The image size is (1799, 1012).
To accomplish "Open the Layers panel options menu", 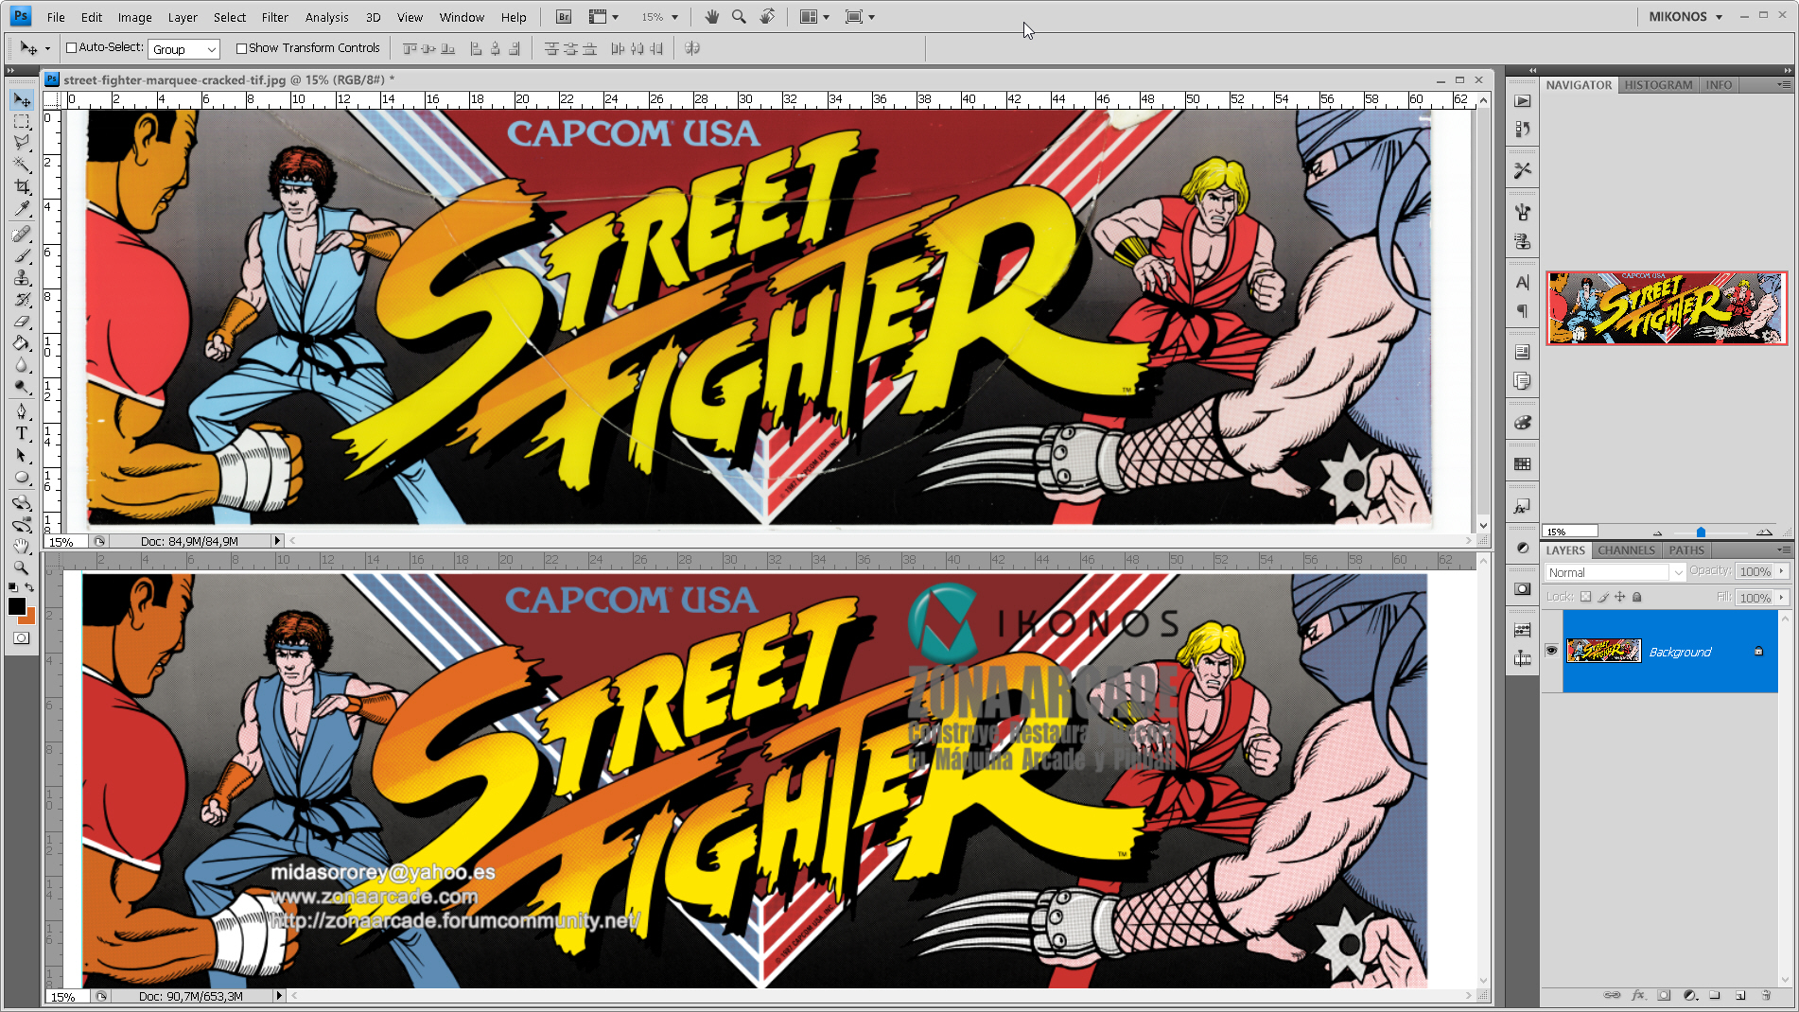I will pos(1784,550).
